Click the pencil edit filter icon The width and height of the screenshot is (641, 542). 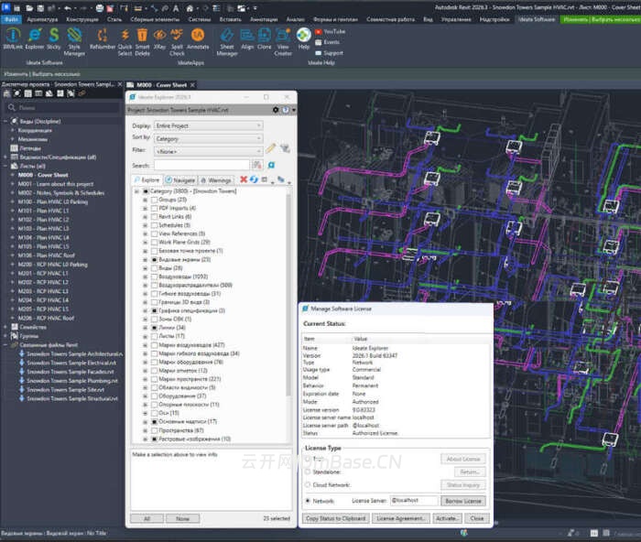tap(271, 148)
